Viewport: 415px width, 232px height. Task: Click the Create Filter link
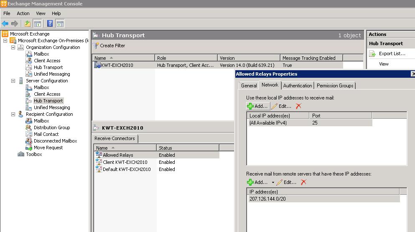[112, 46]
